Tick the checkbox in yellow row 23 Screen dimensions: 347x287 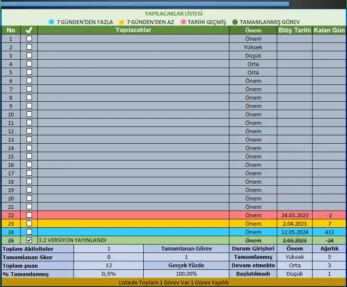pos(29,224)
